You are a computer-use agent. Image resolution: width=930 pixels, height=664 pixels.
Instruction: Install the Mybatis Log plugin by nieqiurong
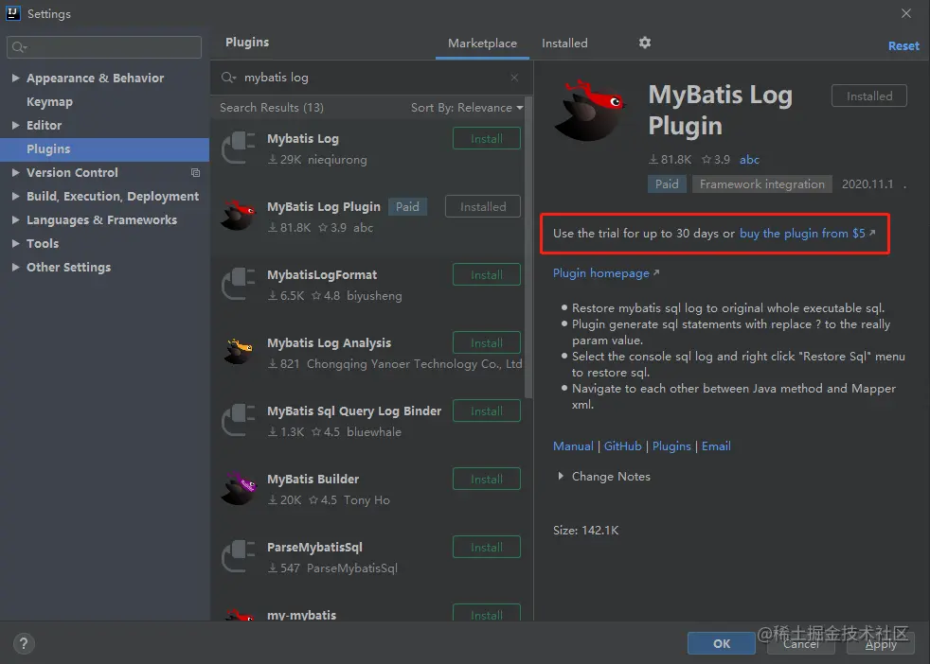point(487,139)
